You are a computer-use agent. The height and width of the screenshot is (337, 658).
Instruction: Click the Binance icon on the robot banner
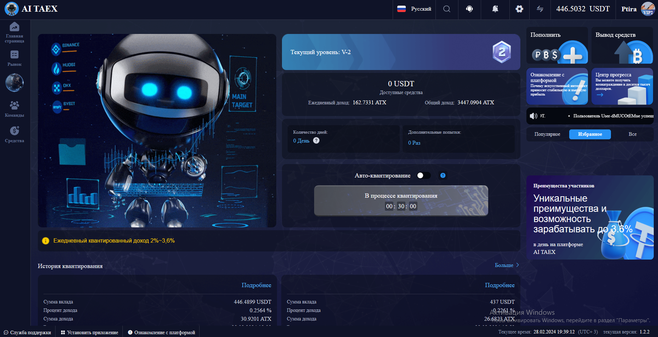(55, 50)
